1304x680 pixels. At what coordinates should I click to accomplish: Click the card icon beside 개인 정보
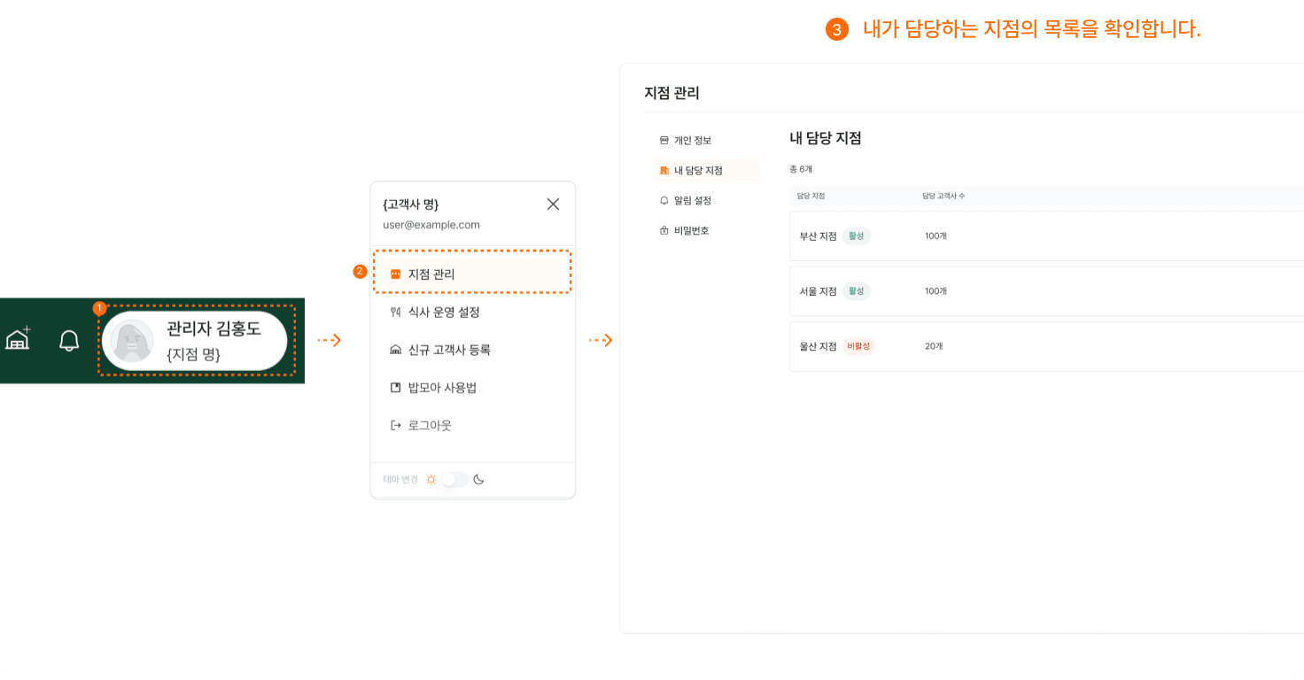pos(664,140)
